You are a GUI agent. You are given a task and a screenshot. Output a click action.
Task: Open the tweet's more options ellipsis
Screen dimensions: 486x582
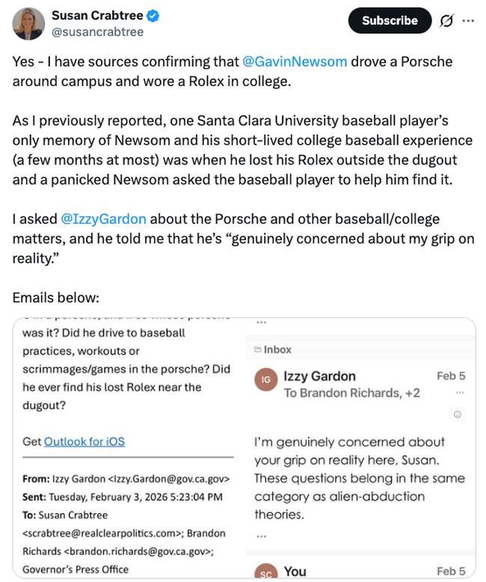[x=469, y=21]
